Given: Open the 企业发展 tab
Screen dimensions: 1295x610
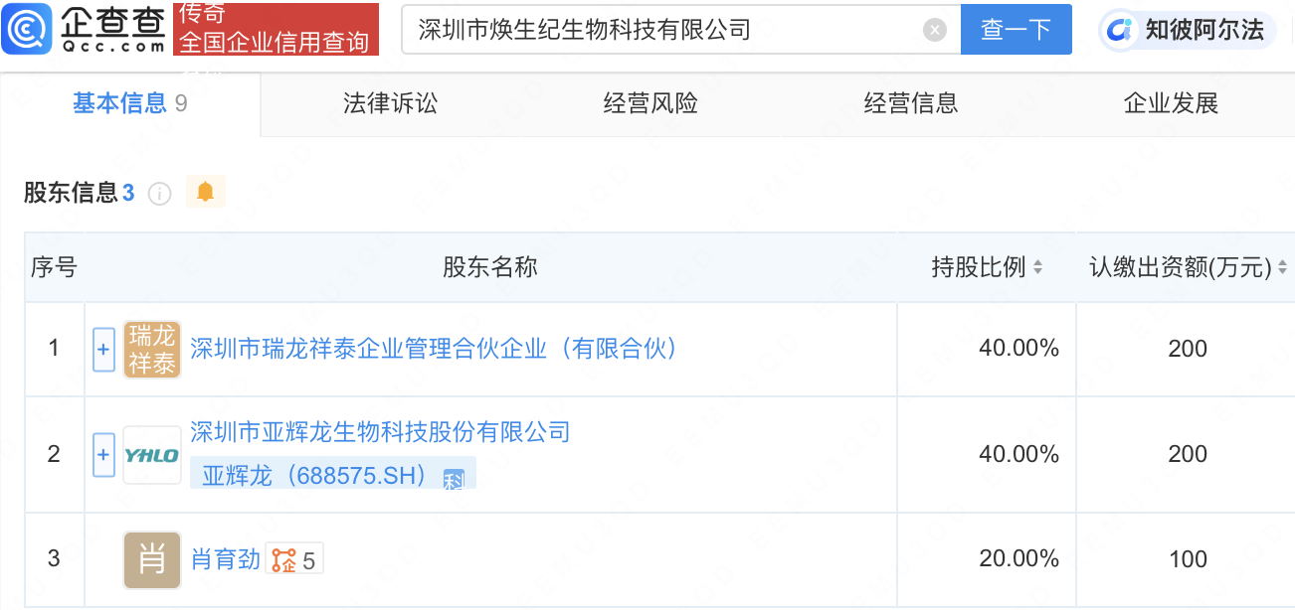Looking at the screenshot, I should click(x=1171, y=103).
